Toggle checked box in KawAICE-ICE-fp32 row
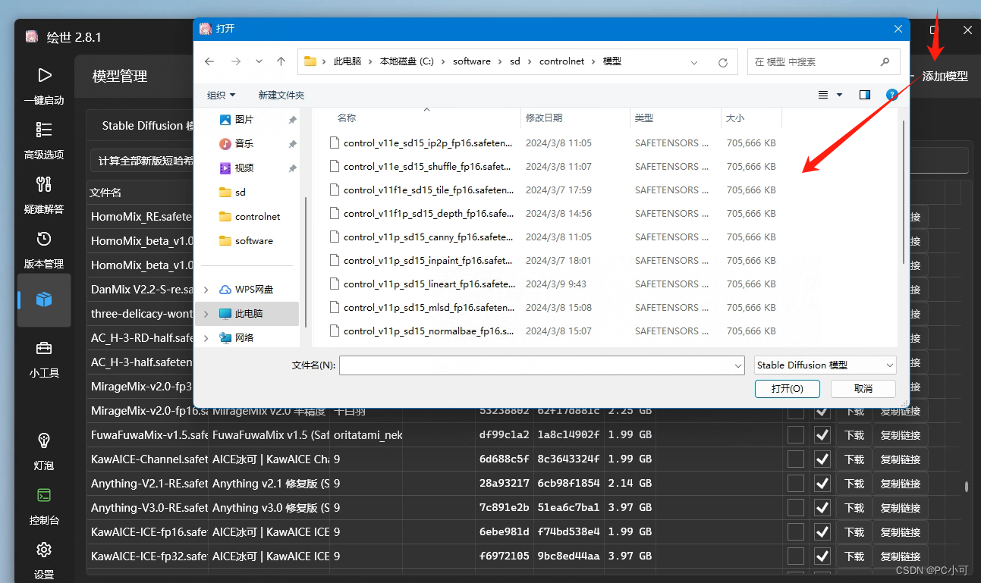The height and width of the screenshot is (583, 981). (x=822, y=556)
